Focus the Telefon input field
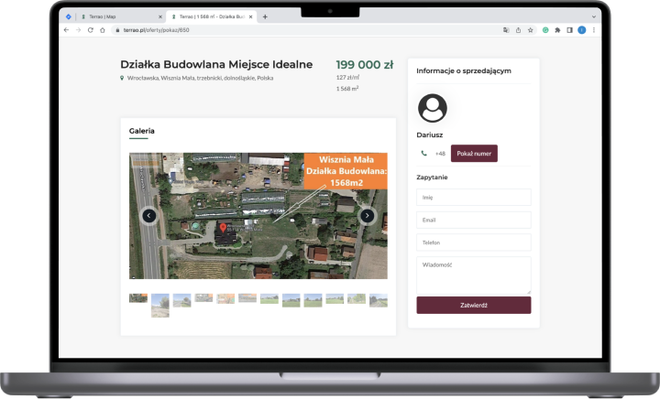The image size is (660, 399). tap(474, 243)
